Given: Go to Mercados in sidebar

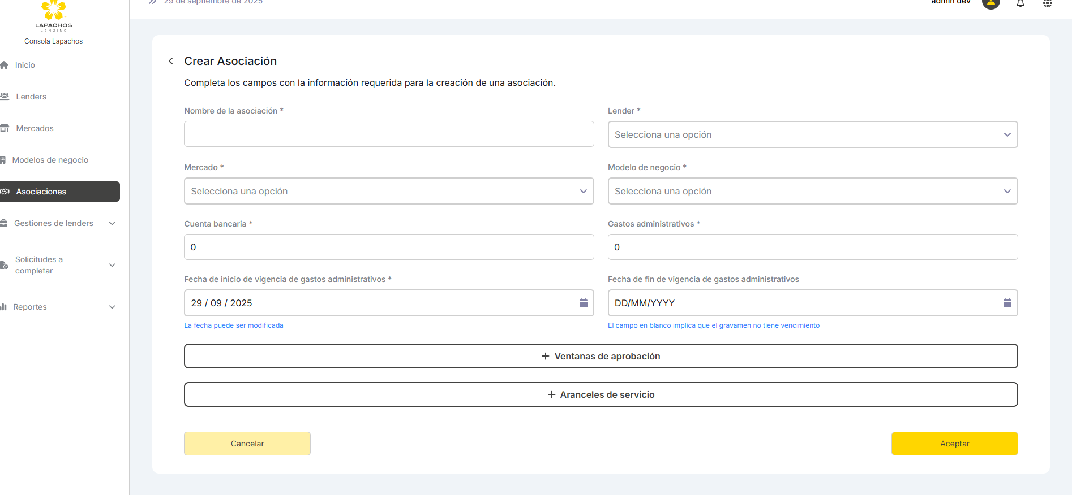Looking at the screenshot, I should click(x=35, y=128).
